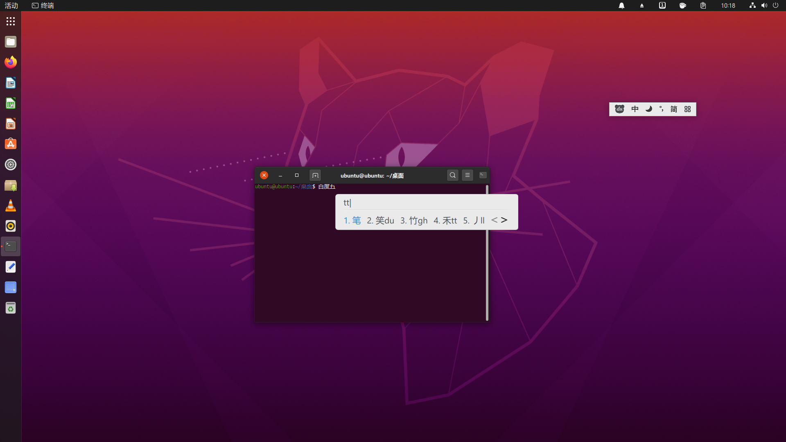Open the screenshot tool dock icon
The width and height of the screenshot is (786, 442).
pos(11,287)
